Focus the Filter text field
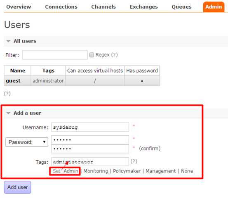The image size is (228, 198). click(x=55, y=55)
